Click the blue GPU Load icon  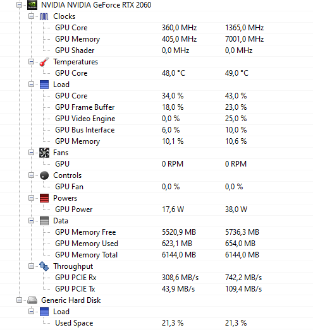pos(44,85)
